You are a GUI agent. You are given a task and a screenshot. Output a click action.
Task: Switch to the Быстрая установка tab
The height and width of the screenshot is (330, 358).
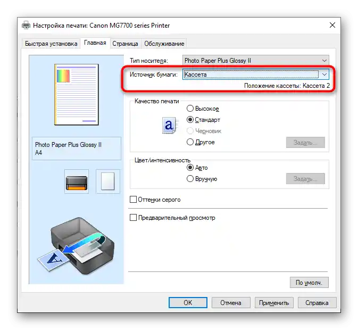point(51,44)
